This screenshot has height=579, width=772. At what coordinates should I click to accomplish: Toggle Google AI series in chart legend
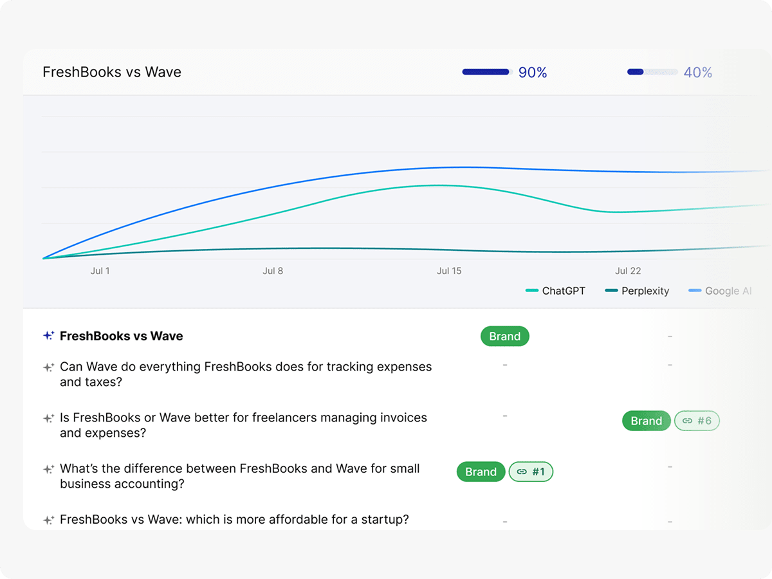pos(720,291)
